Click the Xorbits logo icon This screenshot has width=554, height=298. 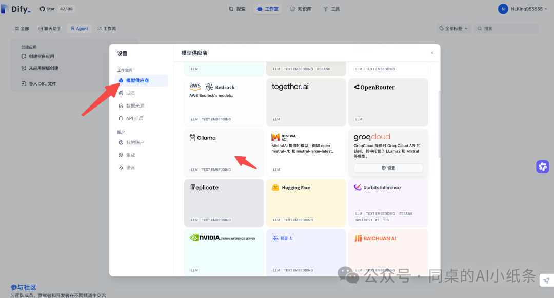(358, 187)
